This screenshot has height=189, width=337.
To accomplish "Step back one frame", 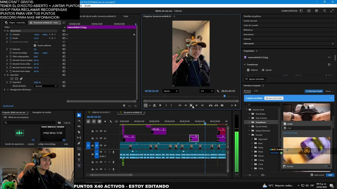I will click(185, 105).
